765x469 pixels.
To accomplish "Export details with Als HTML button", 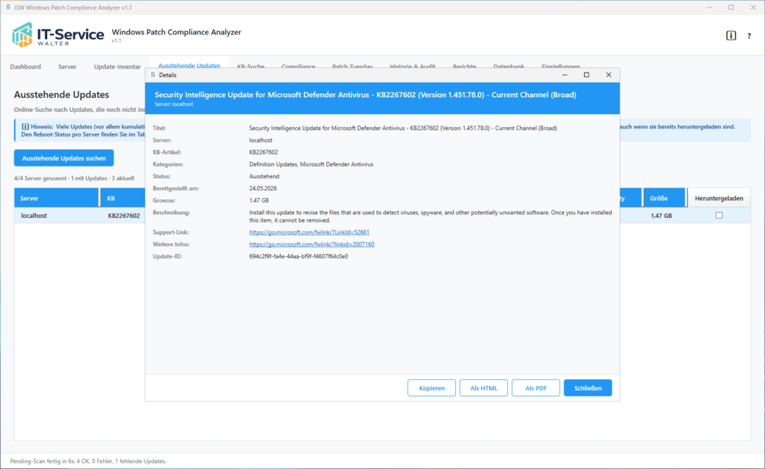I will (483, 388).
